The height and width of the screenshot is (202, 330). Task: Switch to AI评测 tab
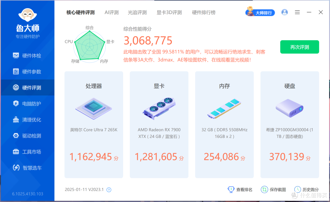pyautogui.click(x=112, y=12)
